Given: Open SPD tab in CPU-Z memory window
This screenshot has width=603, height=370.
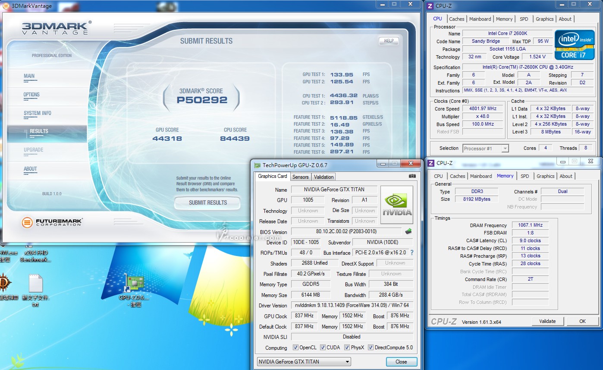Looking at the screenshot, I should [524, 176].
